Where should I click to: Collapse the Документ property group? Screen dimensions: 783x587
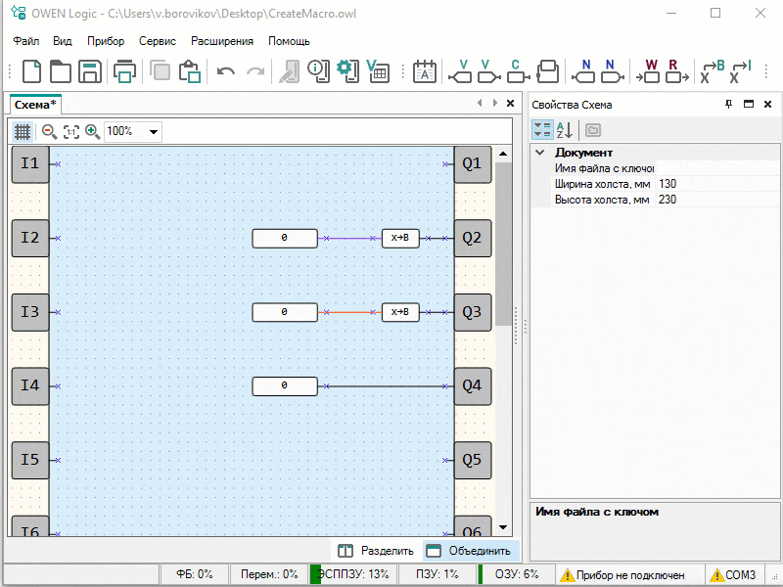coord(539,153)
